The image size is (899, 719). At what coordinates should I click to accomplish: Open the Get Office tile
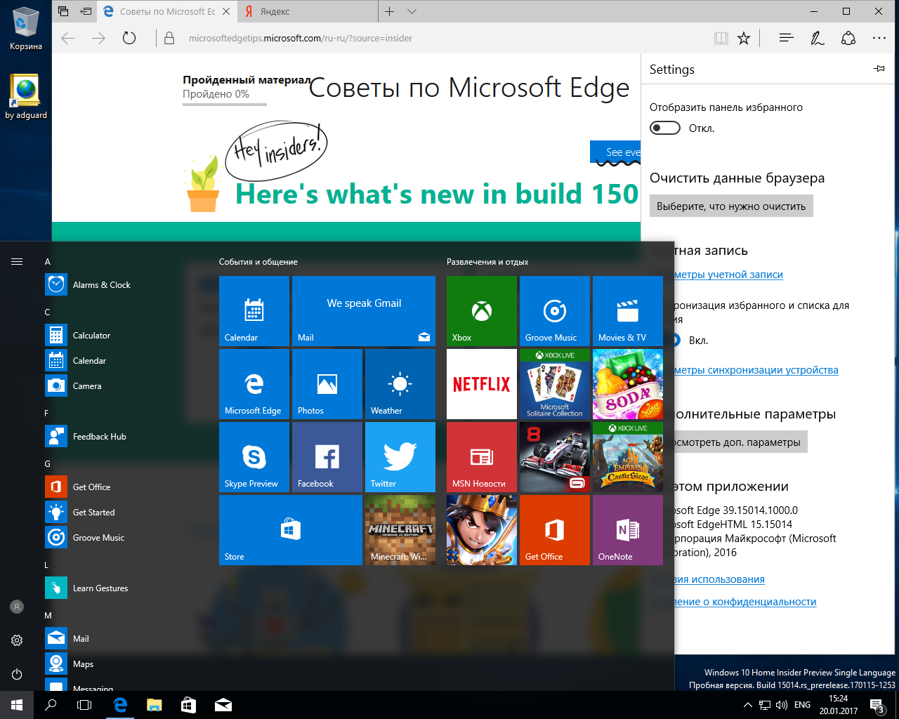coord(555,530)
